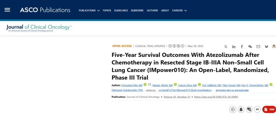Image resolution: width=276 pixels, height=117 pixels.
Task: Share article by email envelope icon
Action: point(258,46)
